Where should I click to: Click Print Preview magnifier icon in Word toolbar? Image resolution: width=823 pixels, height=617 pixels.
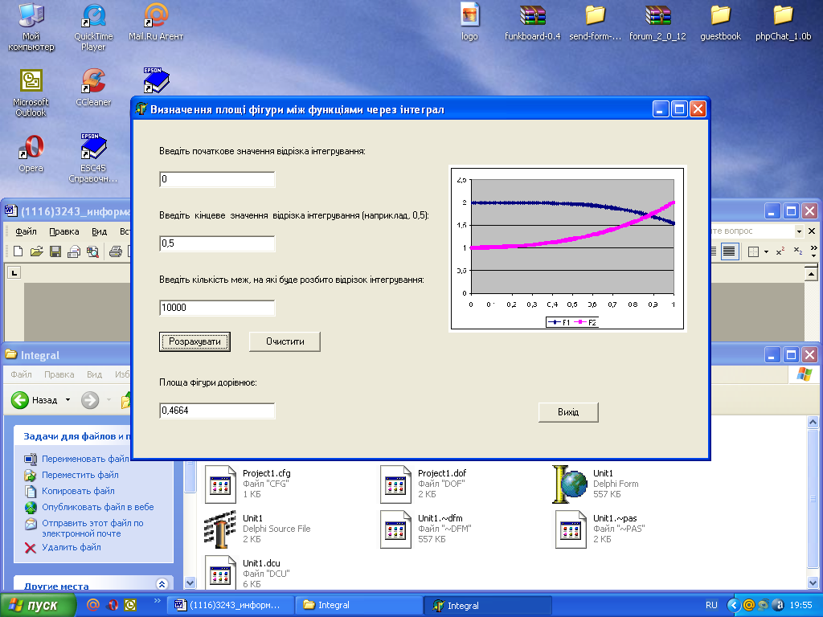(93, 251)
